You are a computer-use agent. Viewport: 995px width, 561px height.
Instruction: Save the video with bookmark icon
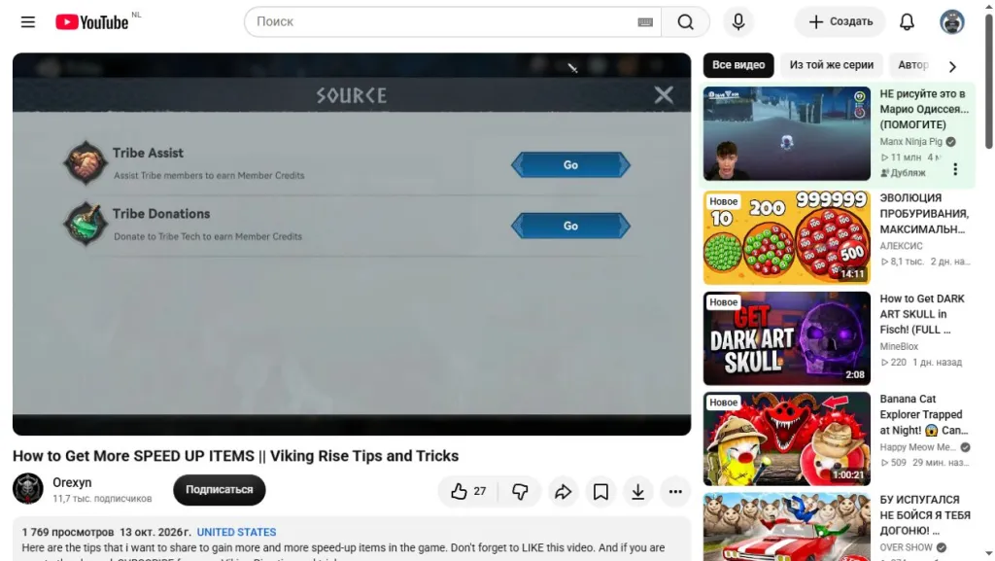(600, 491)
